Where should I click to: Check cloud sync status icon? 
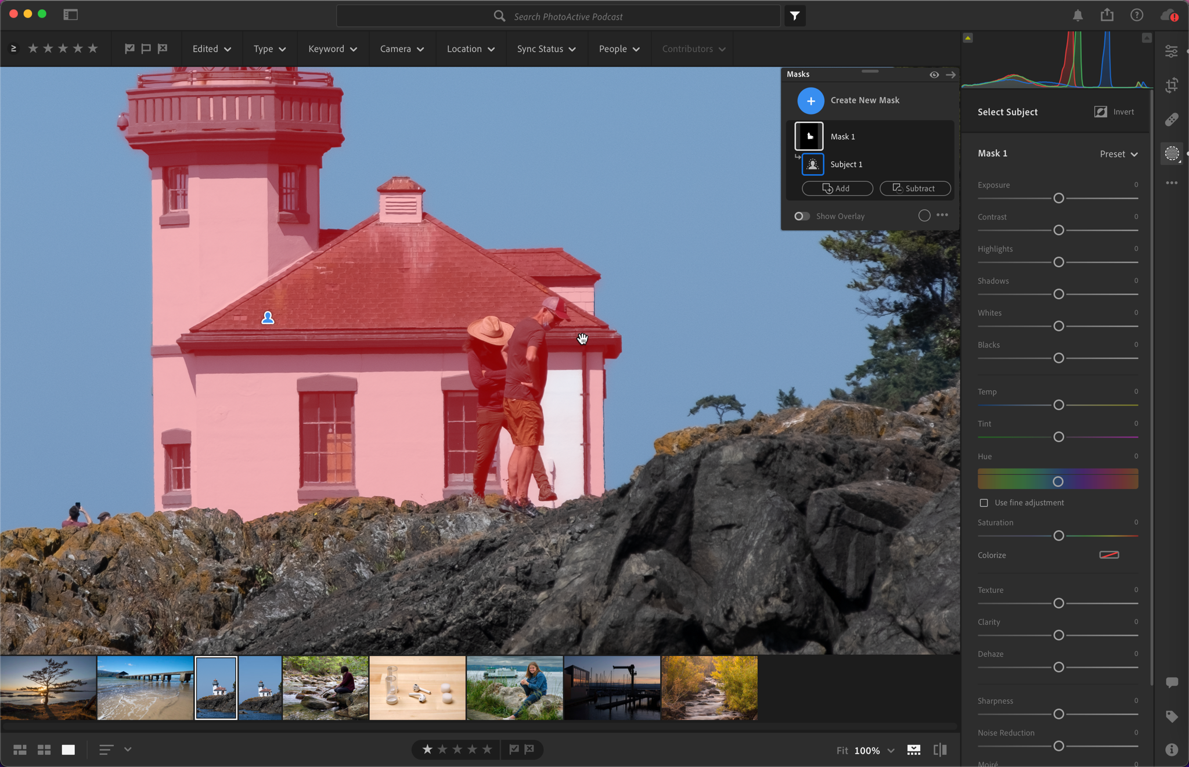click(x=1169, y=16)
